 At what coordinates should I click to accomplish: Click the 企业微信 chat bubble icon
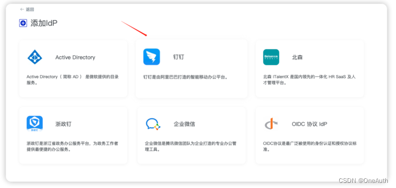153,124
